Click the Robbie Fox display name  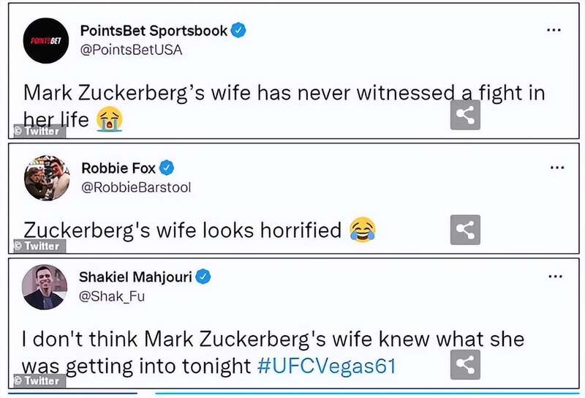pos(118,168)
